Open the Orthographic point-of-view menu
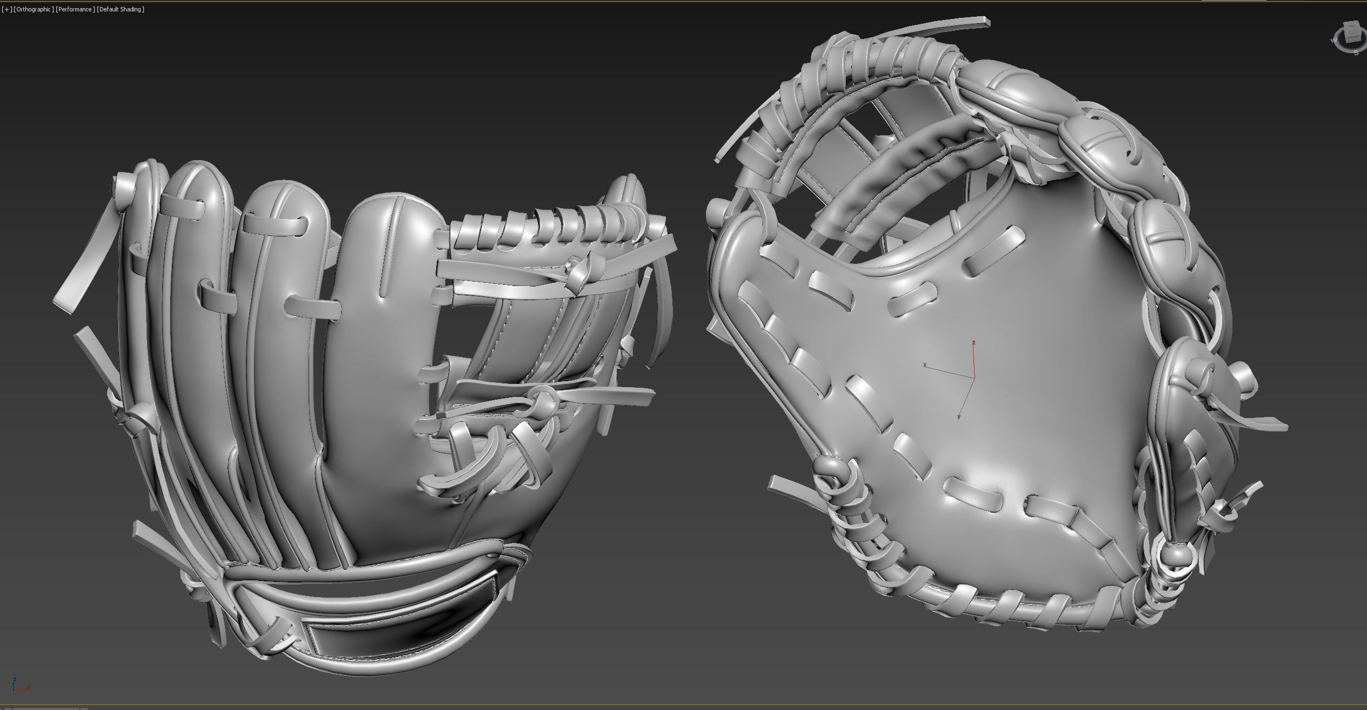Image resolution: width=1367 pixels, height=710 pixels. tap(34, 9)
